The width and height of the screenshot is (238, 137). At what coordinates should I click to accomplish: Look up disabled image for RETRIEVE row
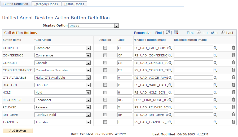click(x=215, y=115)
